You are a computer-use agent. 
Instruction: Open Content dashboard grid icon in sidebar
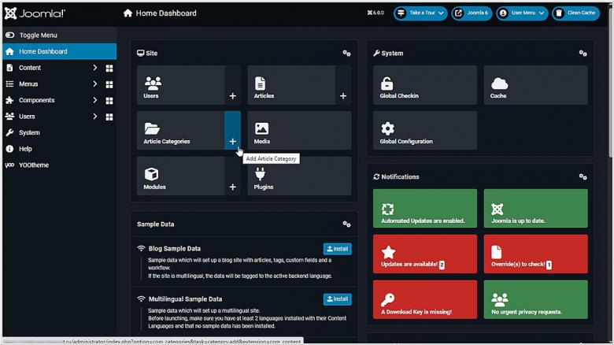pyautogui.click(x=109, y=69)
